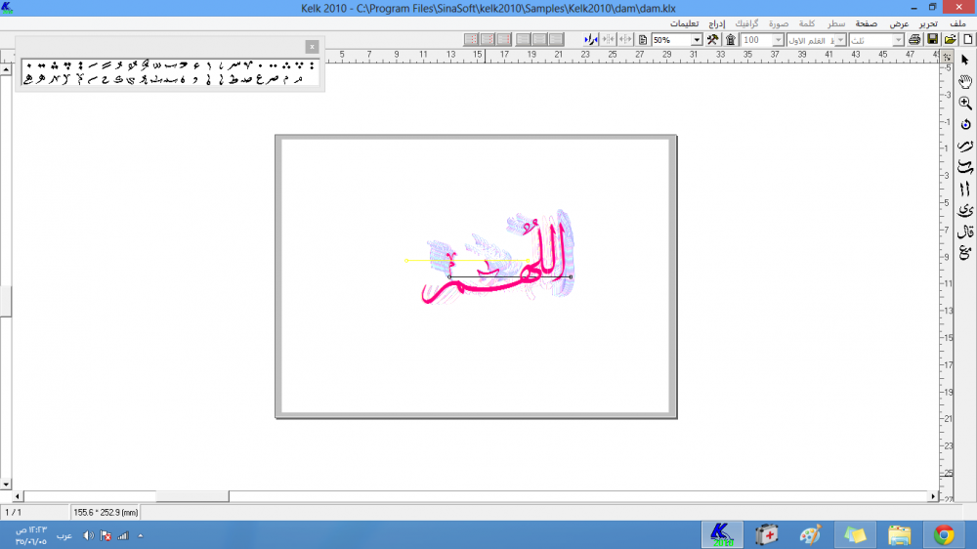Open the ثلث font style dropdown
This screenshot has width=977, height=549.
[897, 40]
